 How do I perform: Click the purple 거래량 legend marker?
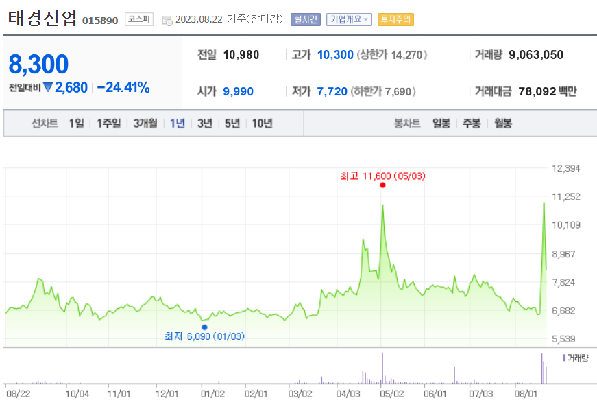(x=564, y=358)
